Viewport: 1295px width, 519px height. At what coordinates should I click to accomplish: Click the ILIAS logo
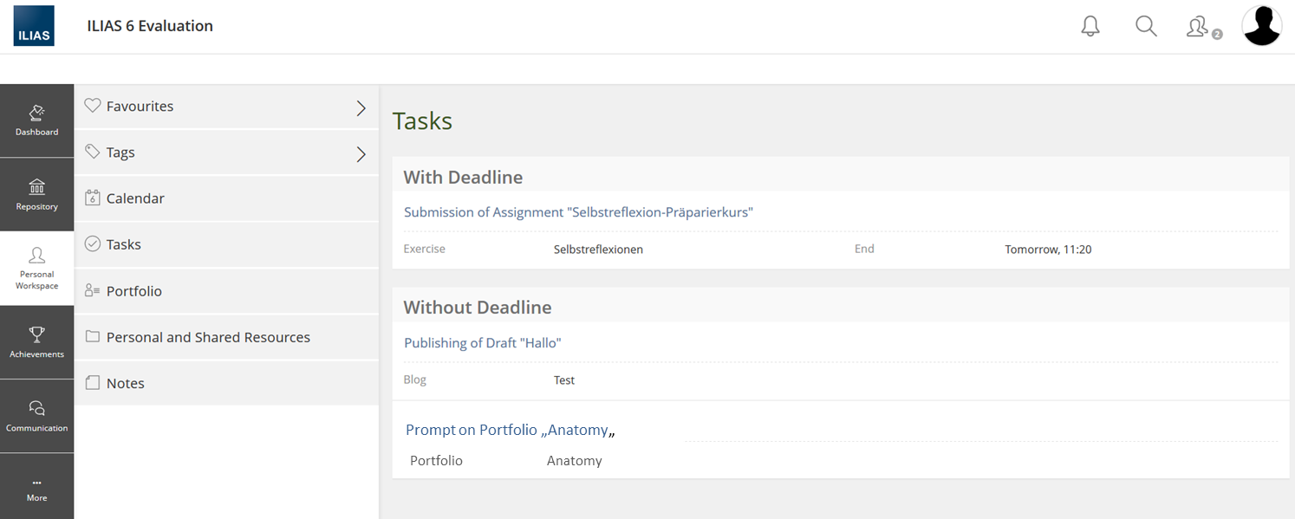(x=34, y=26)
